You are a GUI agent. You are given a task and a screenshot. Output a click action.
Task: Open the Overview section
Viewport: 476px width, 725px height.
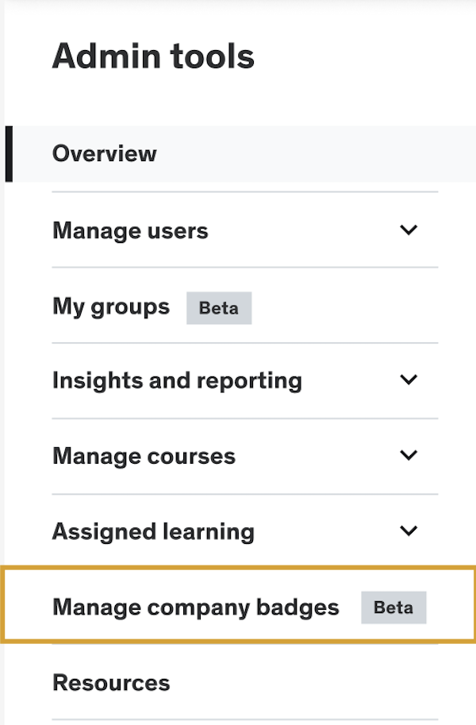click(105, 153)
